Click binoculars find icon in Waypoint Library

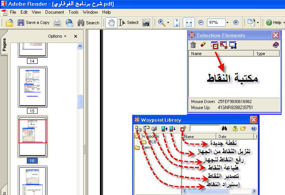pos(224,128)
